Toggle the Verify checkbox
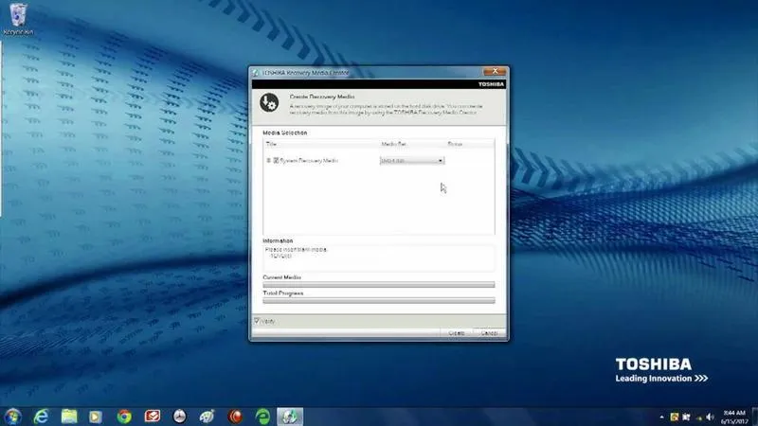This screenshot has width=758, height=426. [x=257, y=321]
